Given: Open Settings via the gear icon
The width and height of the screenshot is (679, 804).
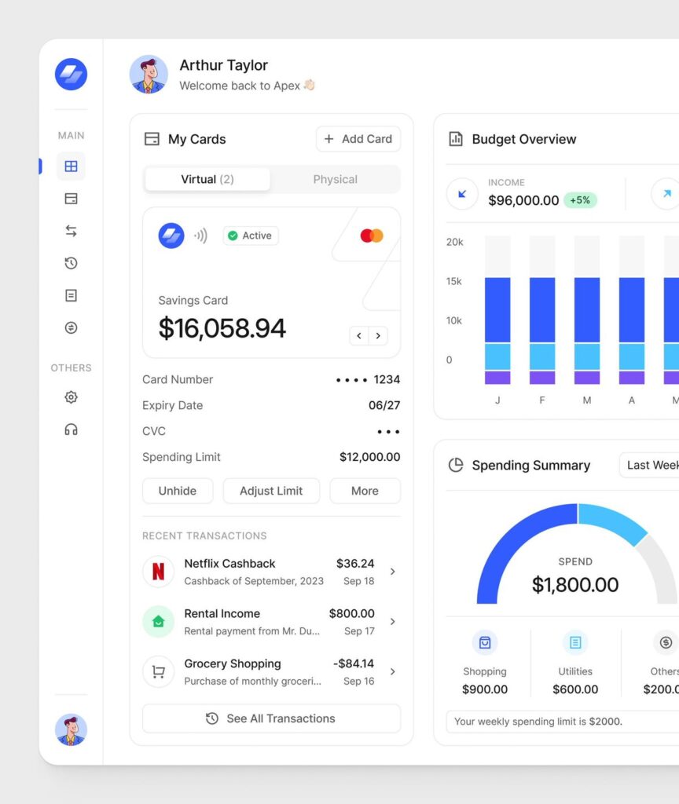Looking at the screenshot, I should pyautogui.click(x=71, y=397).
